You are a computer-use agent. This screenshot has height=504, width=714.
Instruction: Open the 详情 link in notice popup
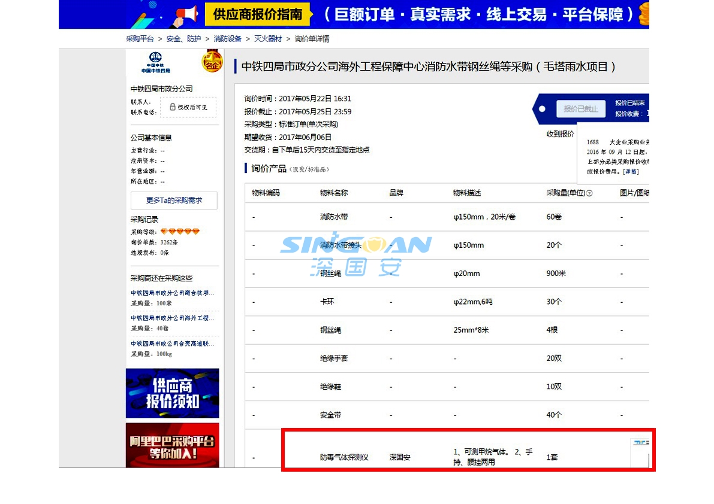630,172
